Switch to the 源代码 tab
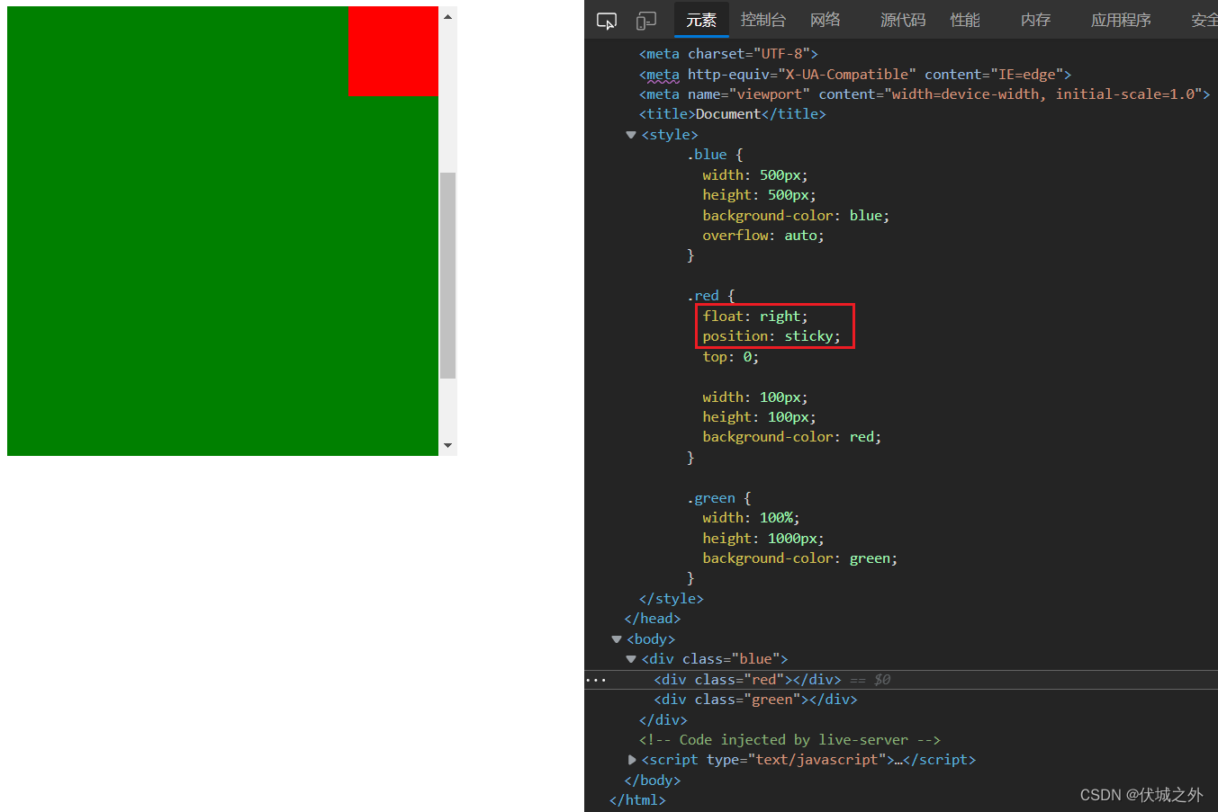This screenshot has width=1218, height=812. click(x=903, y=20)
